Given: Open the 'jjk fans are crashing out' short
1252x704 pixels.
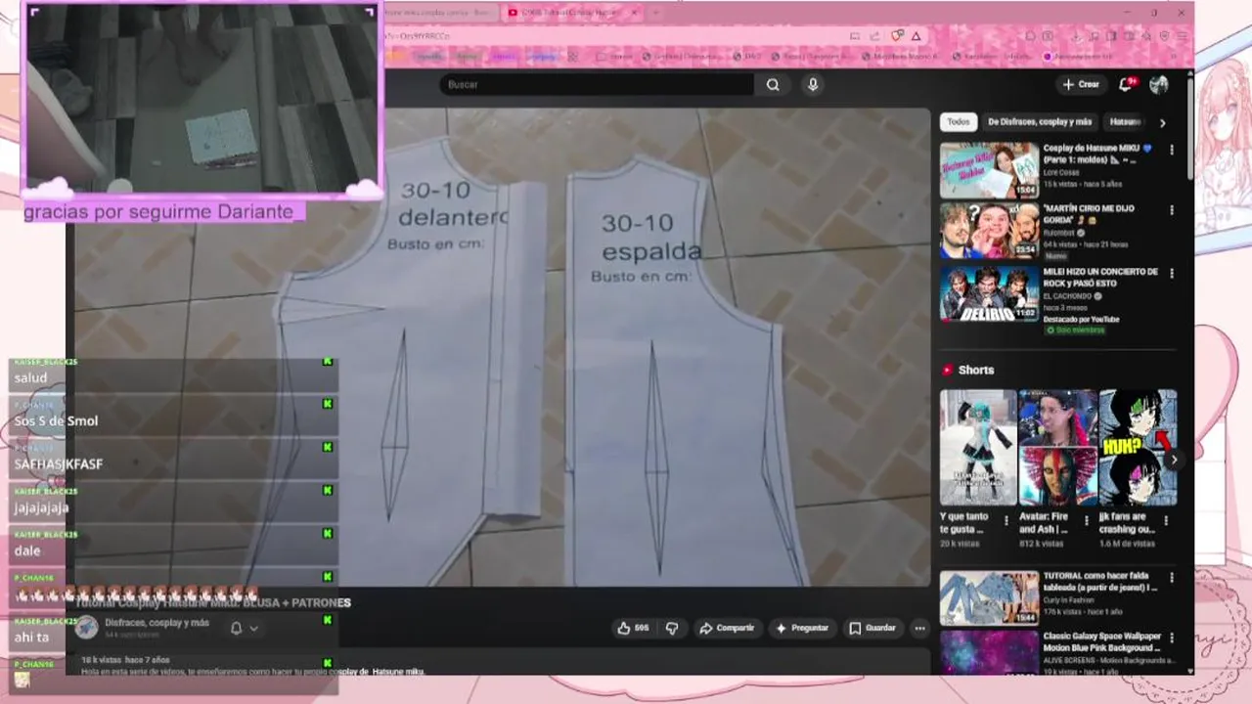Looking at the screenshot, I should click(x=1137, y=448).
